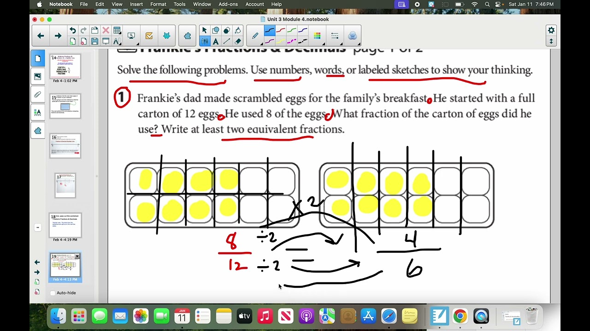
Task: Select the Eraser tool
Action: click(238, 41)
